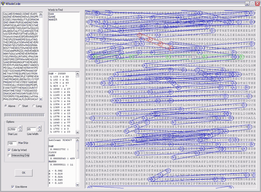Click the 'A - 0.082' letter frequency line
Viewport: 261px width, 192px height.
coord(55,171)
